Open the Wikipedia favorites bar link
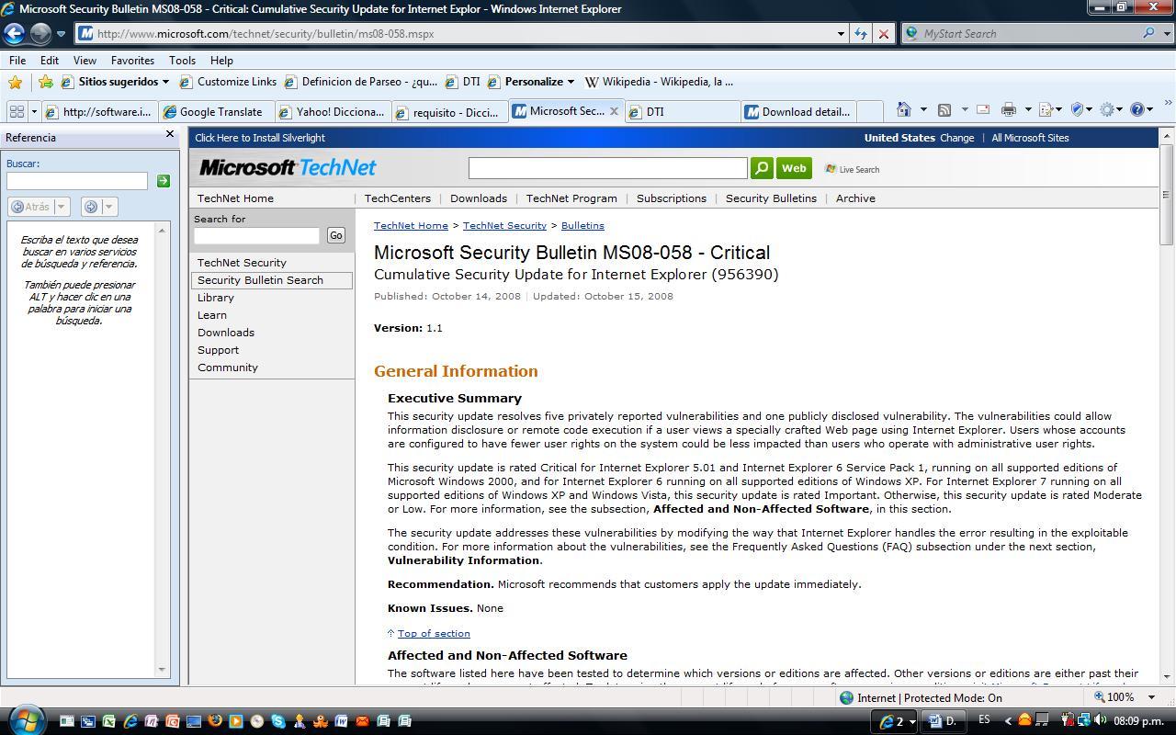This screenshot has width=1176, height=735. (659, 82)
